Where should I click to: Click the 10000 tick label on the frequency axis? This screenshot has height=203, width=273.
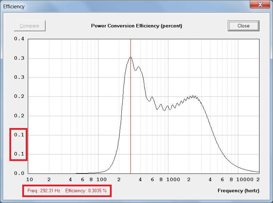pos(245,179)
